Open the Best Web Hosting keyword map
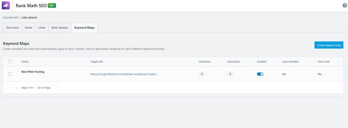The height and width of the screenshot is (128, 348). 33,72
